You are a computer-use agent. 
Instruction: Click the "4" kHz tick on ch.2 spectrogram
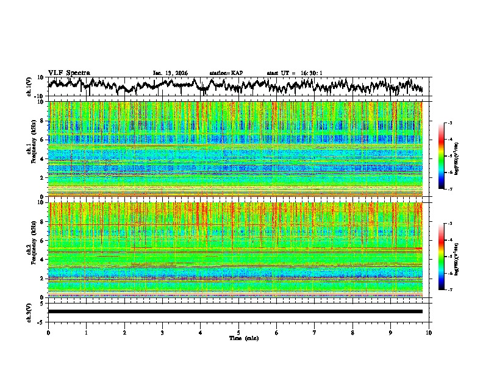pos(43,260)
